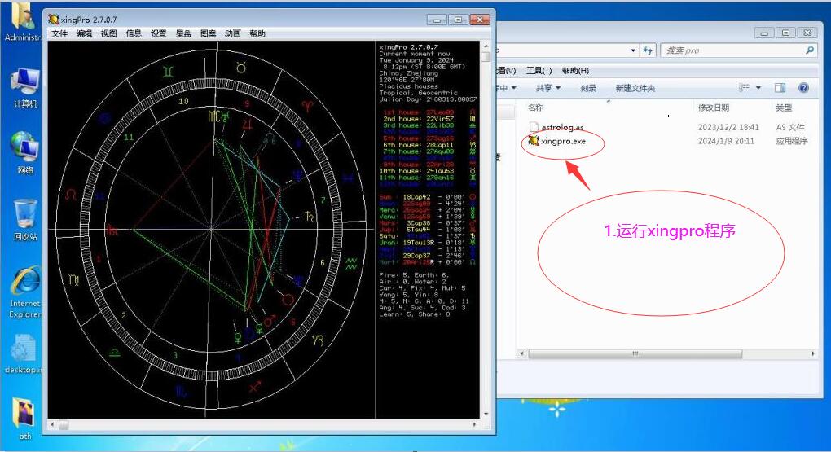Sort by the 类型 column header
The height and width of the screenshot is (452, 831).
pyautogui.click(x=784, y=108)
